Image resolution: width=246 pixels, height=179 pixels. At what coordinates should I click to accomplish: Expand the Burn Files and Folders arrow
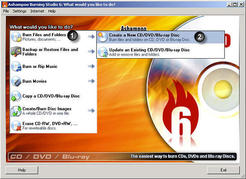tap(91, 37)
